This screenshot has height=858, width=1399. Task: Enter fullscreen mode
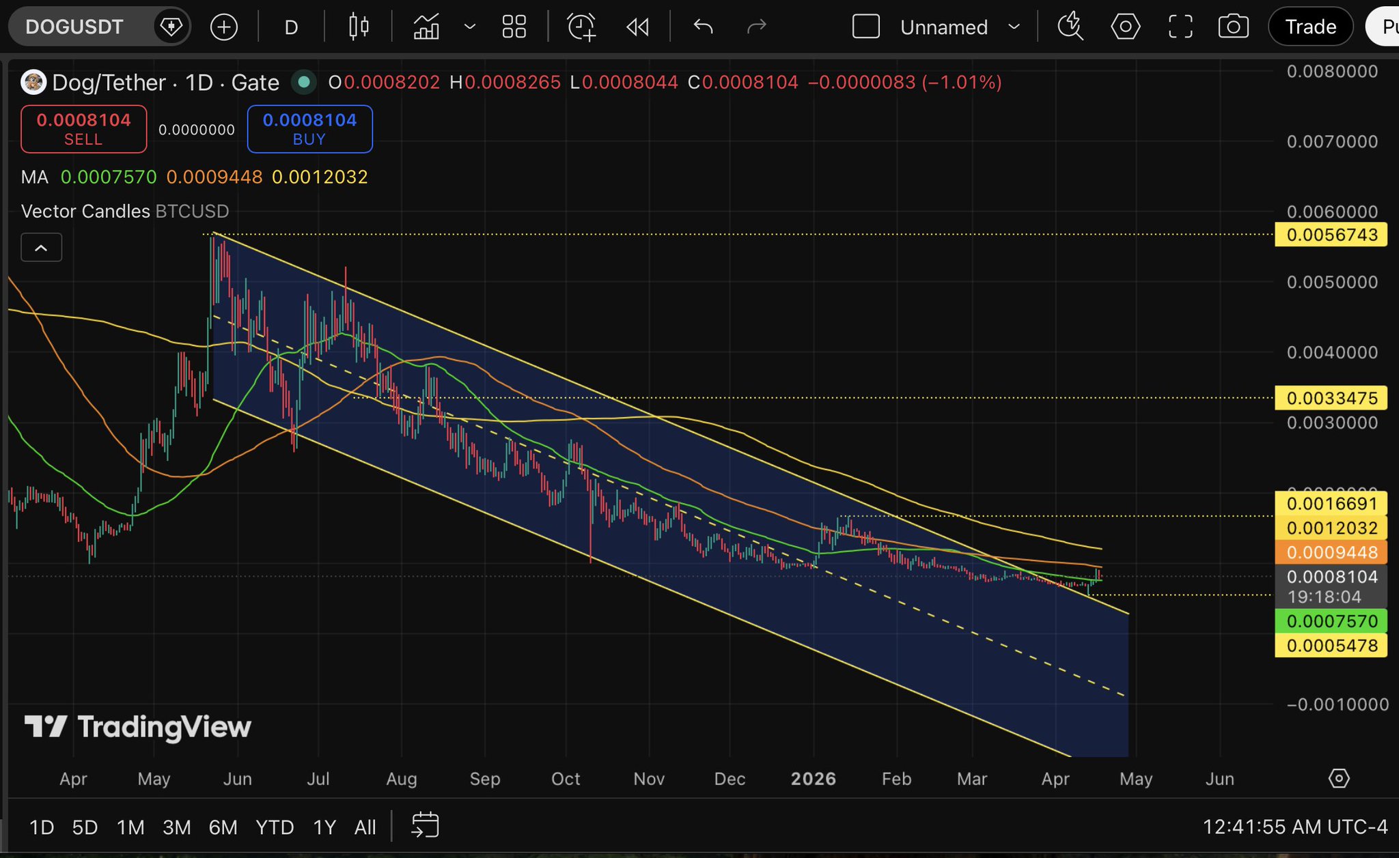1180,27
